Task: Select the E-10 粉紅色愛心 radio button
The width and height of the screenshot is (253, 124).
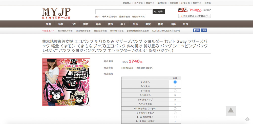Action: point(175,117)
